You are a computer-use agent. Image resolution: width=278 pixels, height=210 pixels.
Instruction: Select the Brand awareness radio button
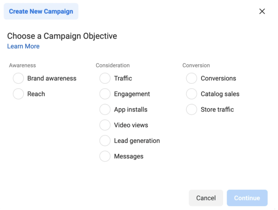pyautogui.click(x=18, y=78)
